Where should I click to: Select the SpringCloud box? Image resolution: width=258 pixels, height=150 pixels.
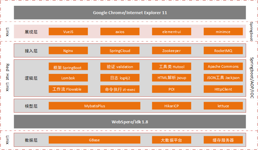[x=120, y=50]
